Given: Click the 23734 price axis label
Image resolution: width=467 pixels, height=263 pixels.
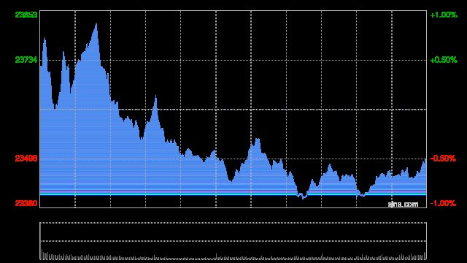Looking at the screenshot, I should click(x=26, y=60).
